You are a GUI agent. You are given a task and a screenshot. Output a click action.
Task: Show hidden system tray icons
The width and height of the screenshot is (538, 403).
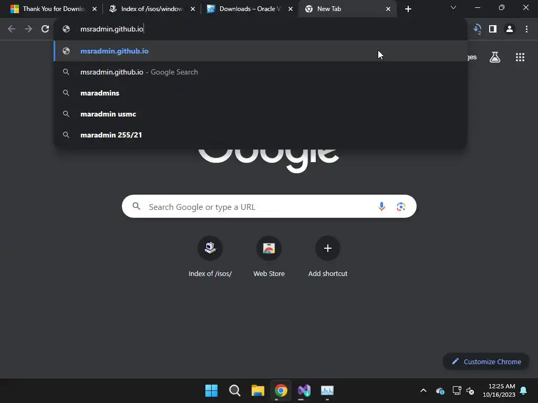pos(423,390)
